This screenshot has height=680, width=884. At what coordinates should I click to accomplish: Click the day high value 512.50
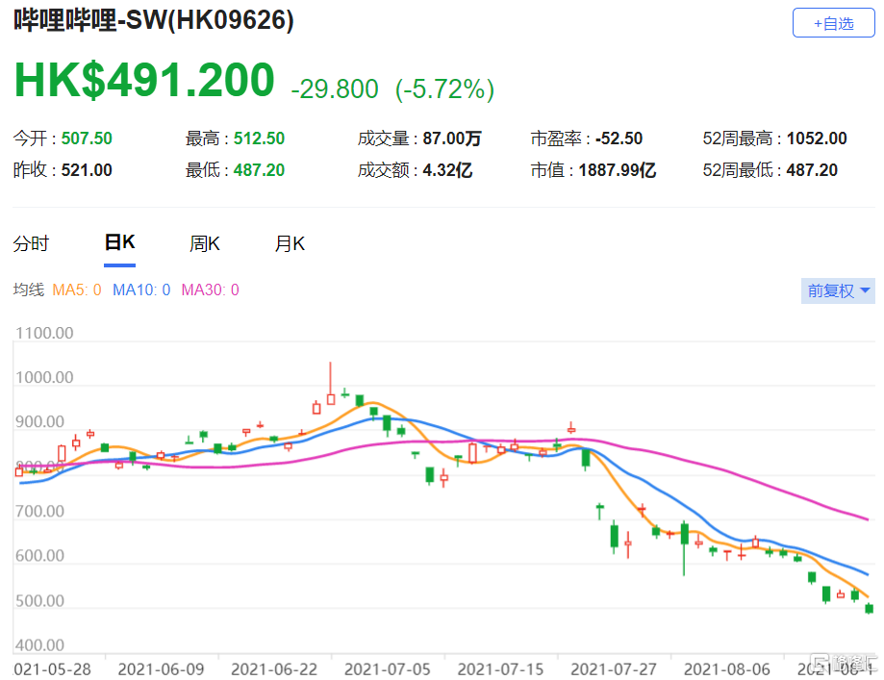point(260,139)
